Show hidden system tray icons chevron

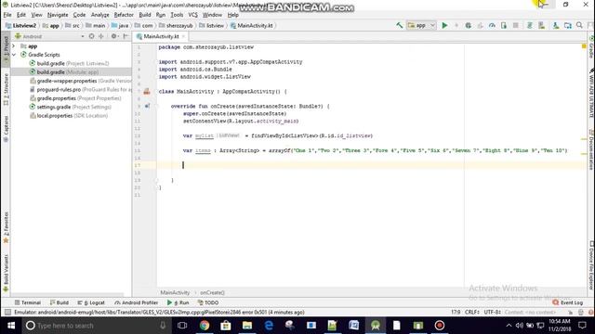click(x=509, y=326)
